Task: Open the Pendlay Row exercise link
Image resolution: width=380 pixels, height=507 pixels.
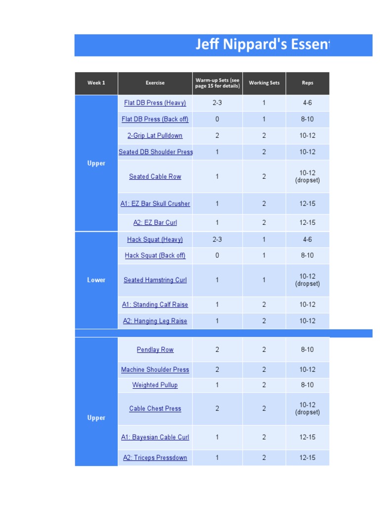Action: click(x=155, y=350)
